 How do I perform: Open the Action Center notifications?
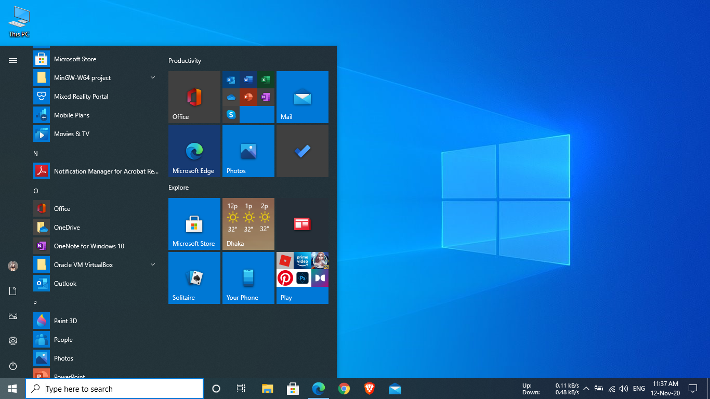[x=692, y=389]
